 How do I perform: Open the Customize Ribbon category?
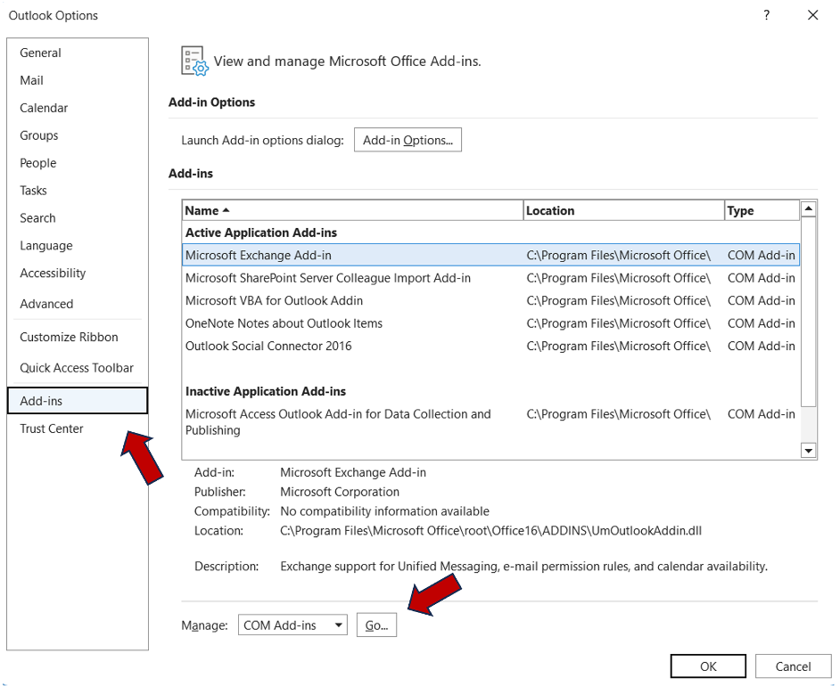69,337
